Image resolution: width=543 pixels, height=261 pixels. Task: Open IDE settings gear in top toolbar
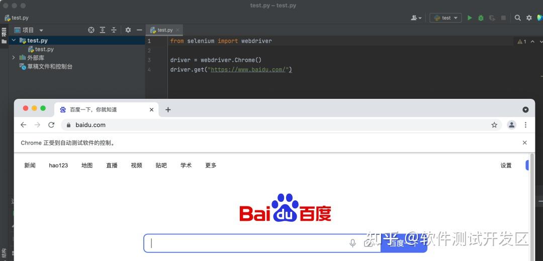[x=529, y=18]
